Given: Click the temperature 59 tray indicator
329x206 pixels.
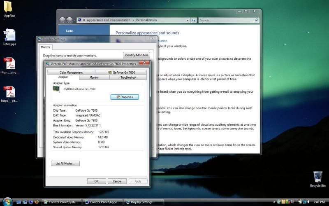Looking at the screenshot, I should 292,202.
